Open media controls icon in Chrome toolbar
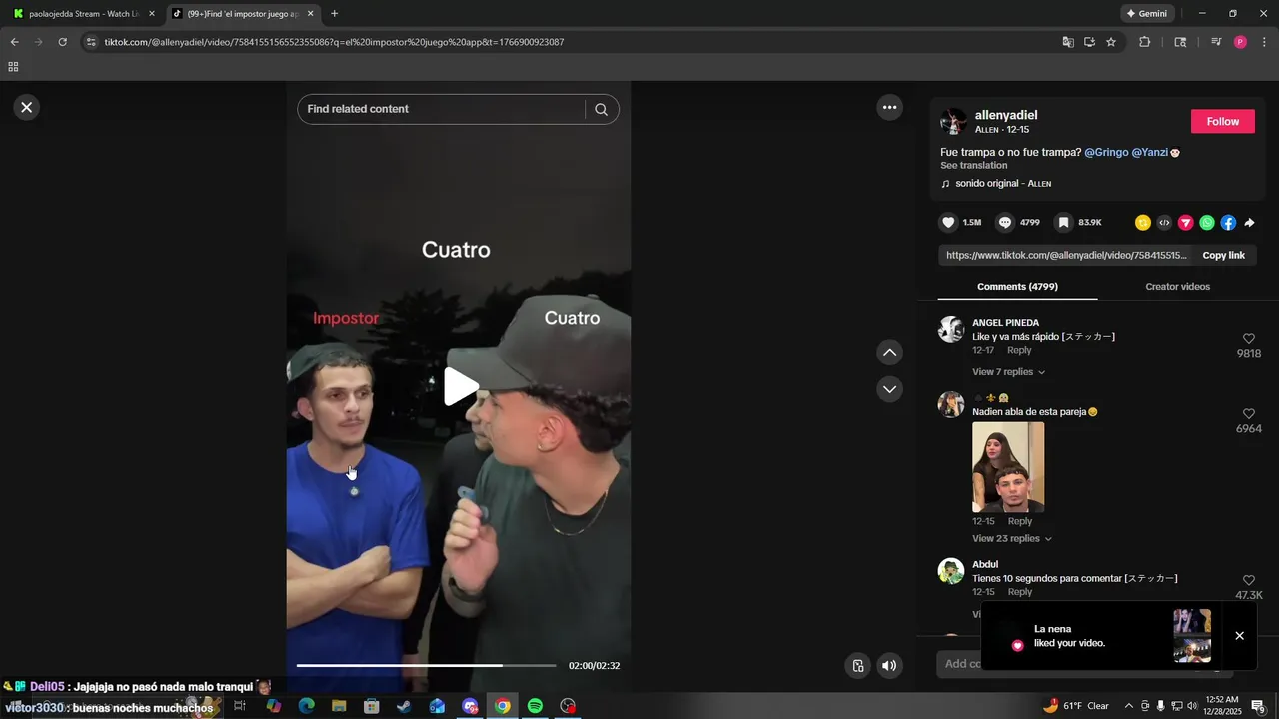This screenshot has height=719, width=1279. [1216, 42]
